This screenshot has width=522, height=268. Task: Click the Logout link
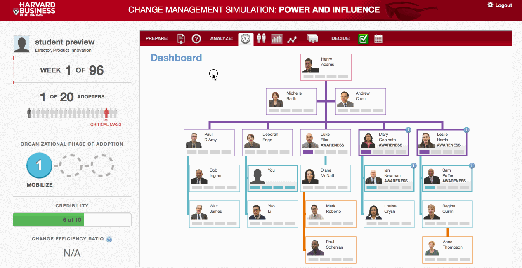tap(503, 5)
